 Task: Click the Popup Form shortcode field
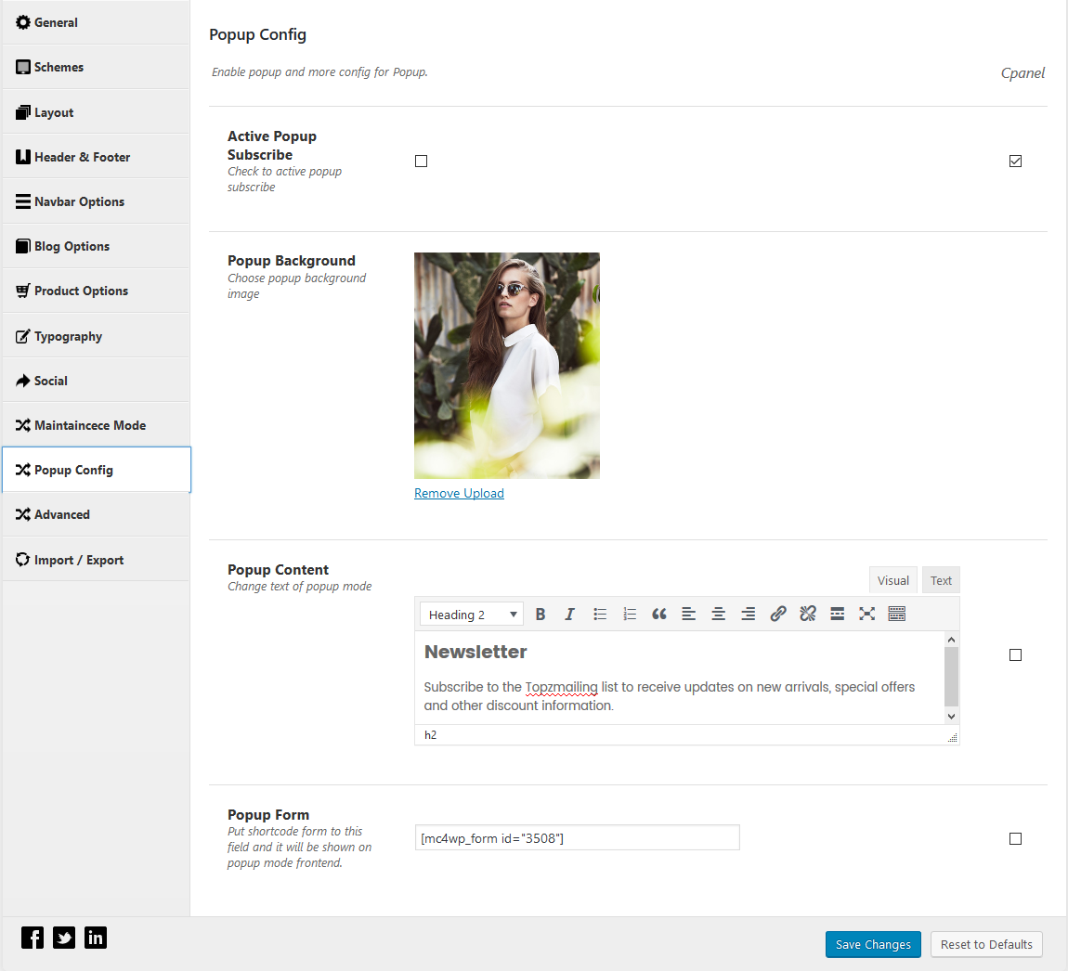point(577,837)
